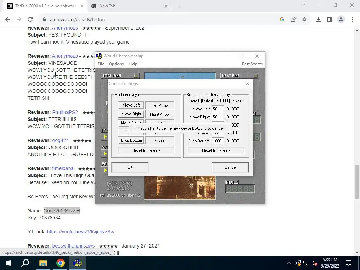Close the Control options dialog
This screenshot has width=360, height=270.
[247, 84]
